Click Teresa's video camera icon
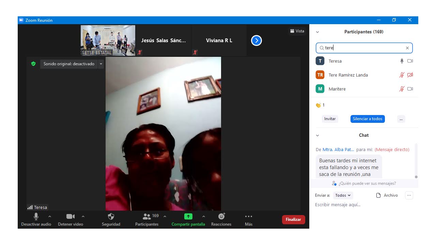The height and width of the screenshot is (245, 436). tap(410, 61)
